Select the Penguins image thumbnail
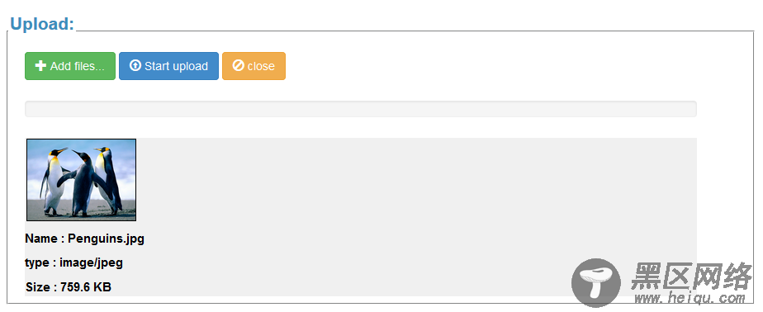Viewport: 763px width, 312px height. tap(81, 180)
